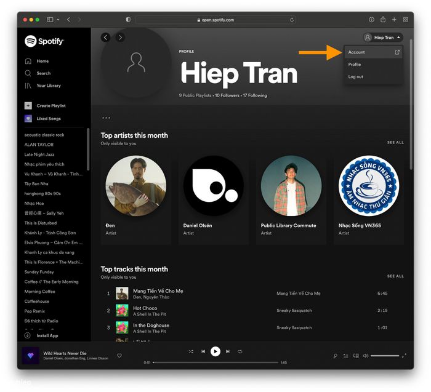Collapse the Hiep Tran user menu

click(382, 38)
